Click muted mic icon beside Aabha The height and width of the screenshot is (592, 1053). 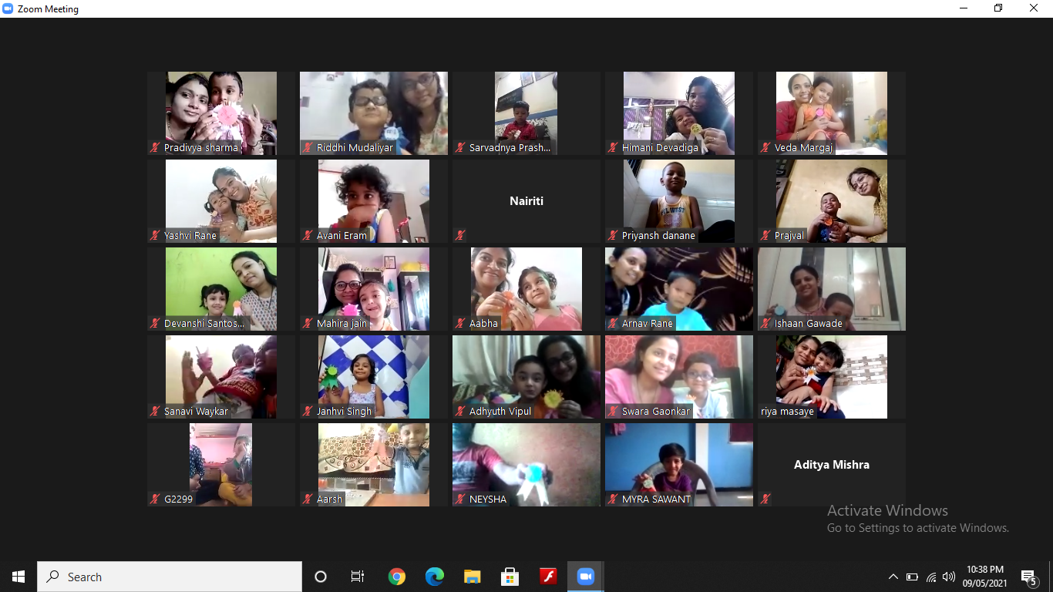tap(460, 323)
